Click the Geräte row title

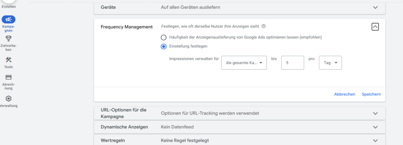coord(108,7)
